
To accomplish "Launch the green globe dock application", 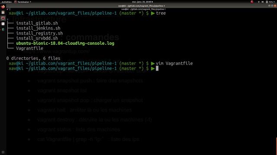I will click(3, 29).
